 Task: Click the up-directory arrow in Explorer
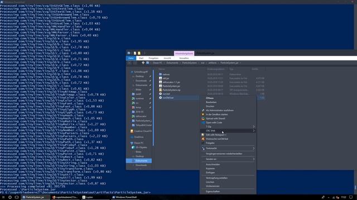click(x=143, y=63)
